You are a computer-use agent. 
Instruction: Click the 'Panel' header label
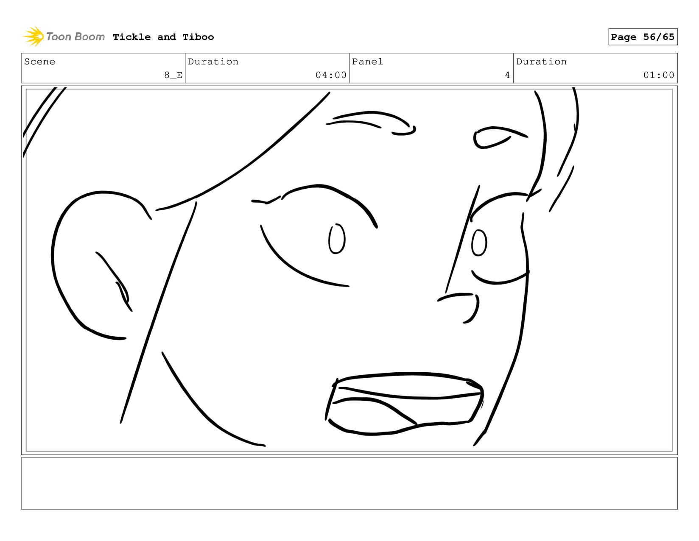pos(367,61)
